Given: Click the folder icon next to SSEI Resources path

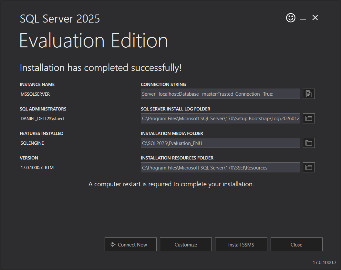Looking at the screenshot, I should 308,167.
